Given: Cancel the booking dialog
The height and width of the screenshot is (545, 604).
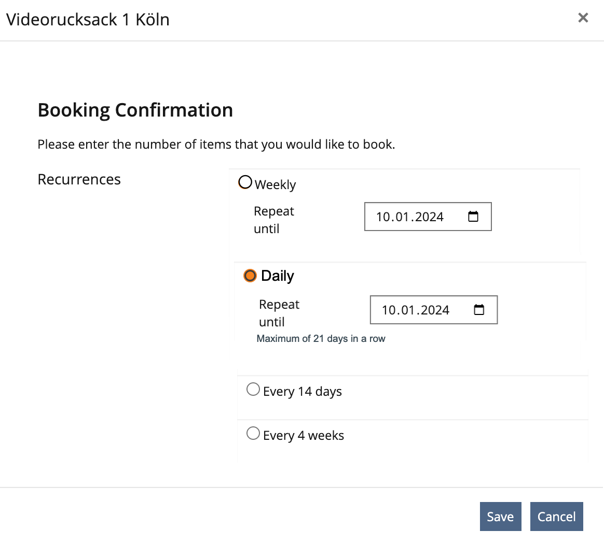Looking at the screenshot, I should [x=556, y=517].
